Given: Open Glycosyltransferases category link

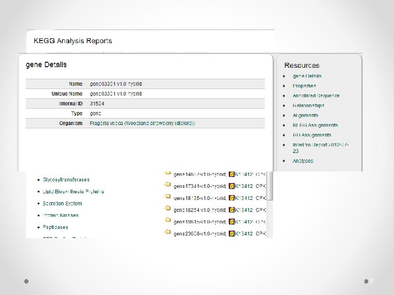Looking at the screenshot, I should click(x=66, y=180).
